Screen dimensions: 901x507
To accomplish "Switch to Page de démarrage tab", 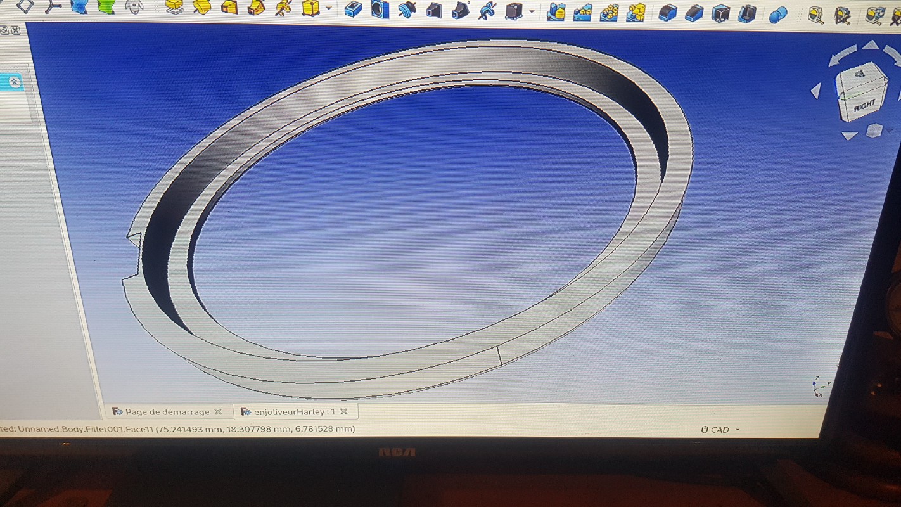I will 167,412.
